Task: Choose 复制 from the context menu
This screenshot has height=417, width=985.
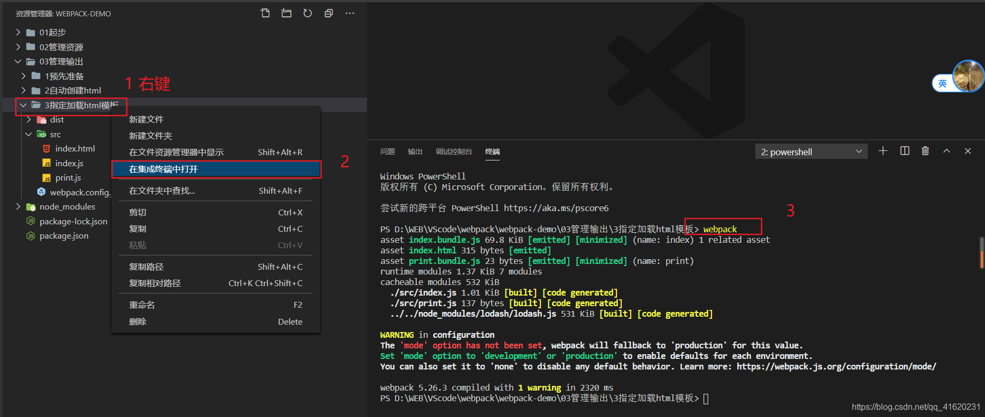Action: coord(215,229)
